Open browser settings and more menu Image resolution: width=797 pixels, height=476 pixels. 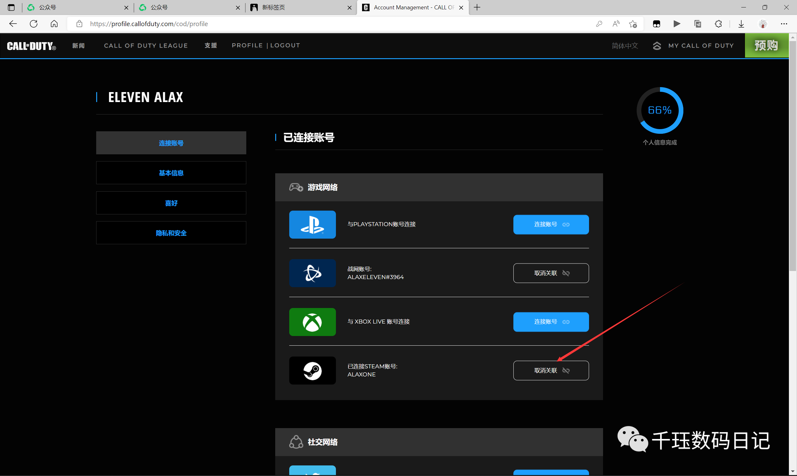click(x=784, y=24)
